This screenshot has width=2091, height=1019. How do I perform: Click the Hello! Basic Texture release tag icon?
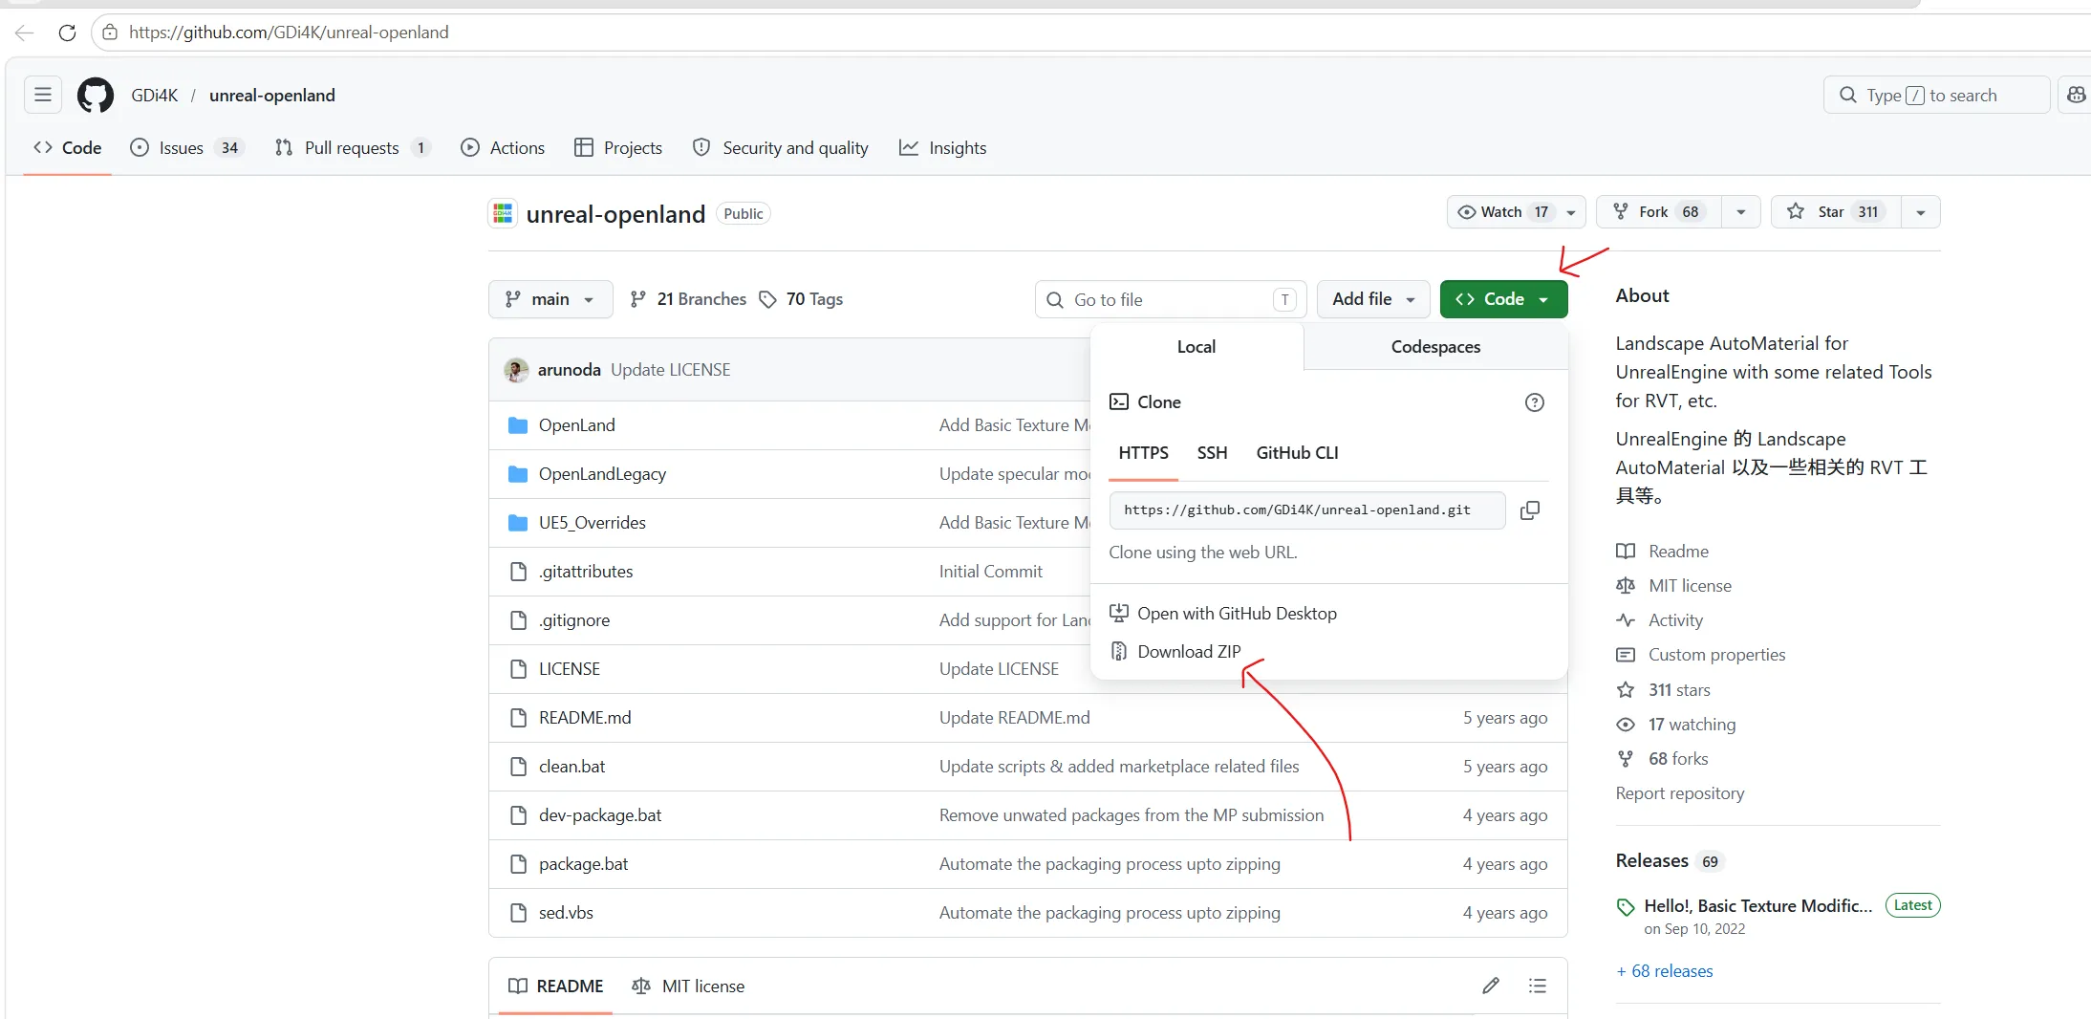click(x=1626, y=907)
